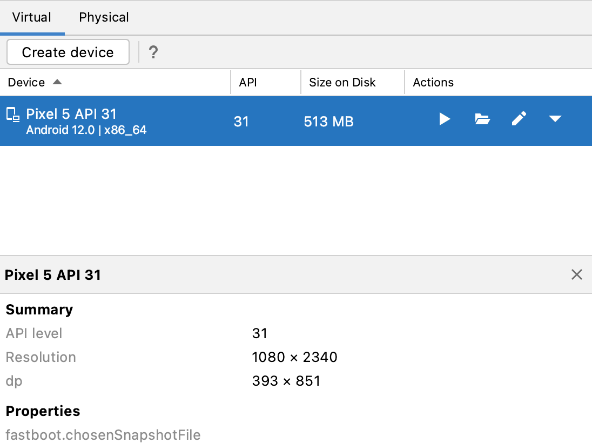This screenshot has width=592, height=443.
Task: Click the fastboot.chosenSnapshotFile property
Action: pyautogui.click(x=103, y=435)
